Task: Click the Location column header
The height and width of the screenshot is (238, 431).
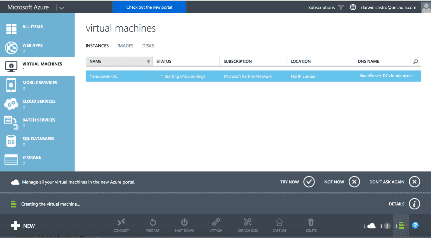Action: 320,61
